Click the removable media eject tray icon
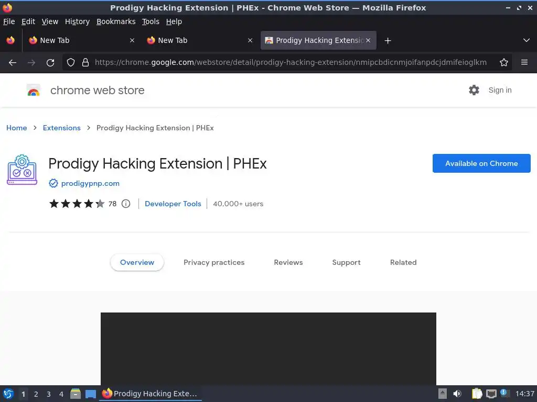The width and height of the screenshot is (537, 402). click(443, 394)
